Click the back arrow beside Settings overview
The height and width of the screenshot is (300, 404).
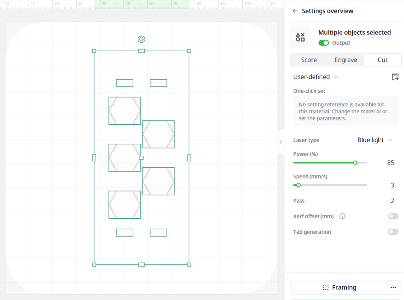(x=295, y=11)
